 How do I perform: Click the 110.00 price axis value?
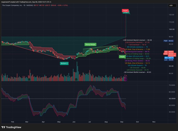point(171,22)
